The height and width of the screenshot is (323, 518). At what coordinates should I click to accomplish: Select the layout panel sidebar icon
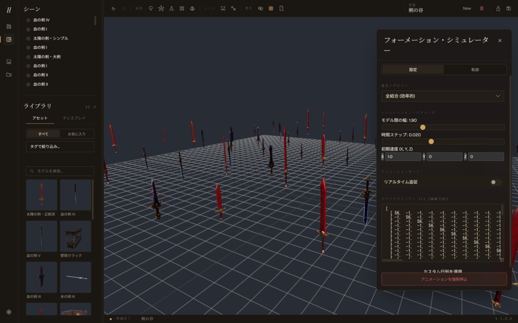[x=9, y=39]
